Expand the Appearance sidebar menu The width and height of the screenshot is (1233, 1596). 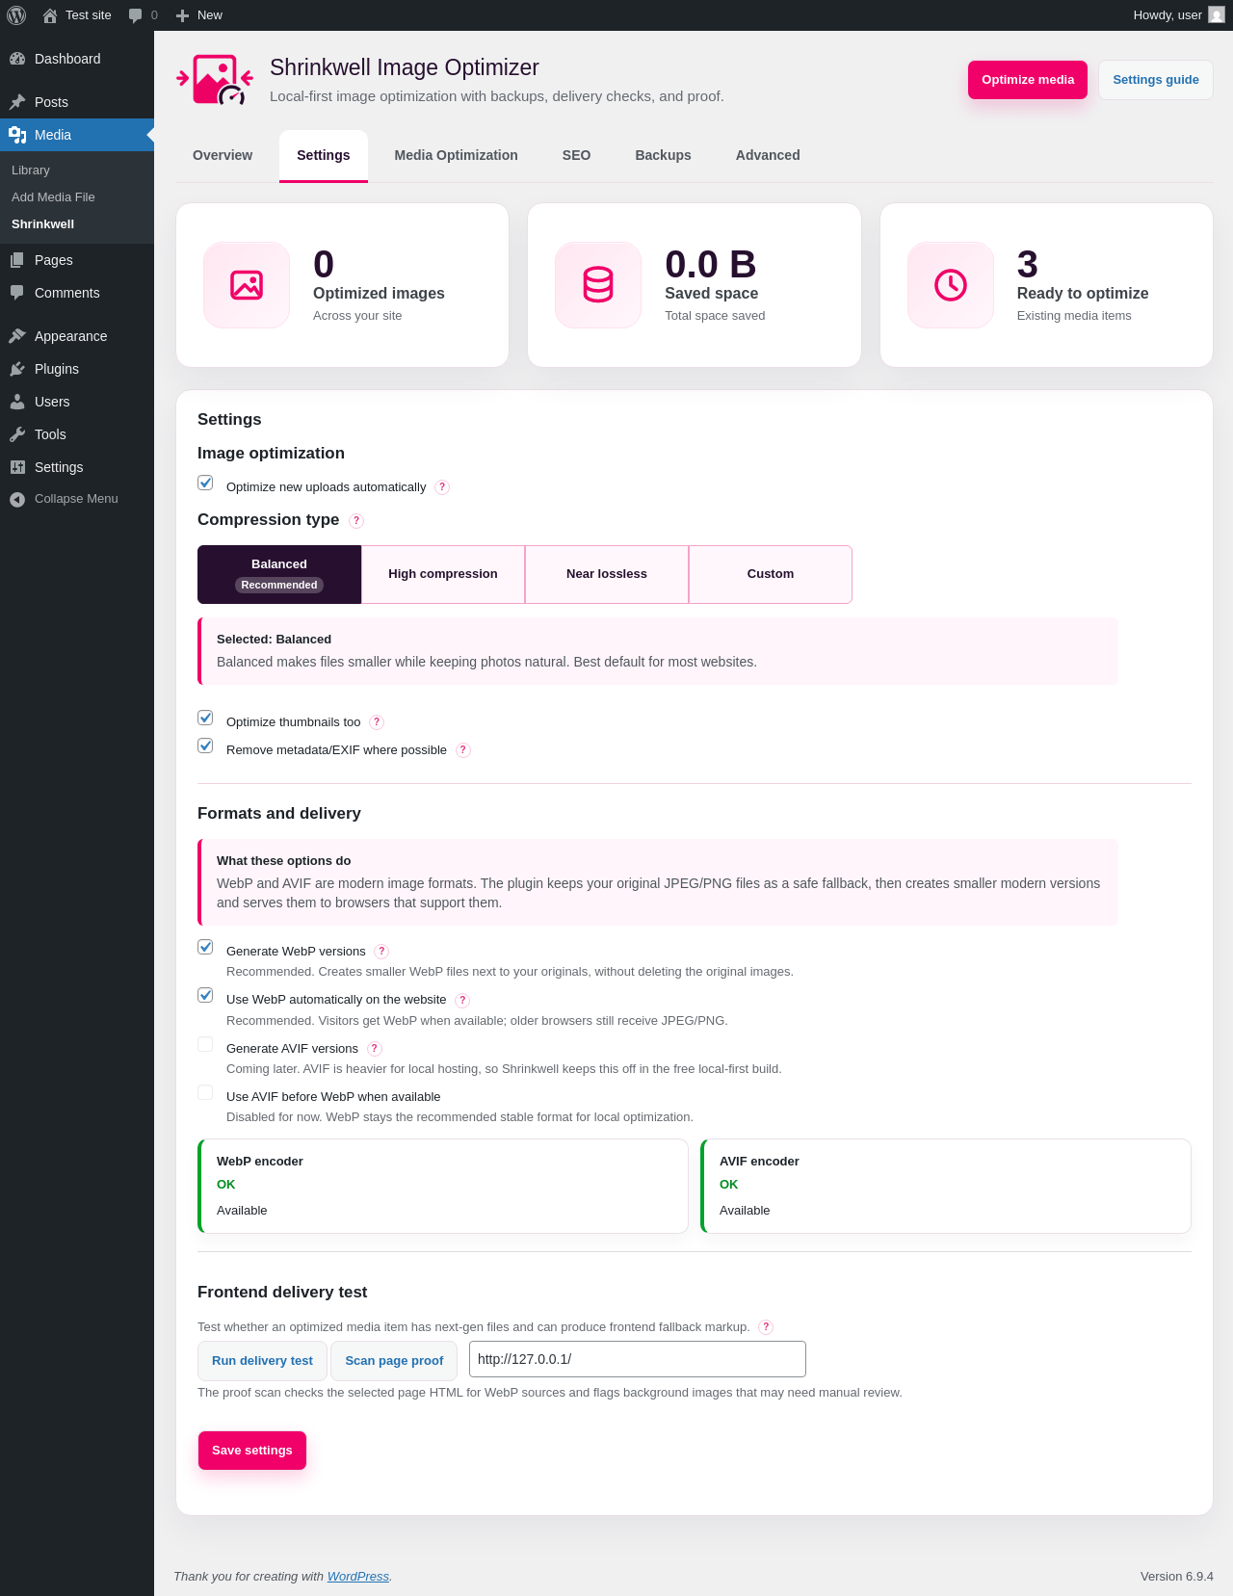click(70, 336)
